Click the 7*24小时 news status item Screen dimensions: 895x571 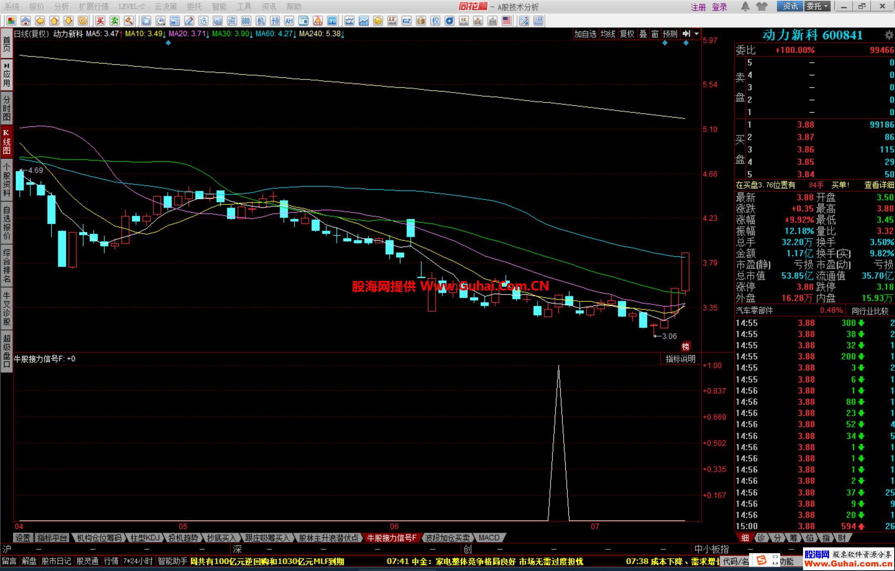[138, 561]
